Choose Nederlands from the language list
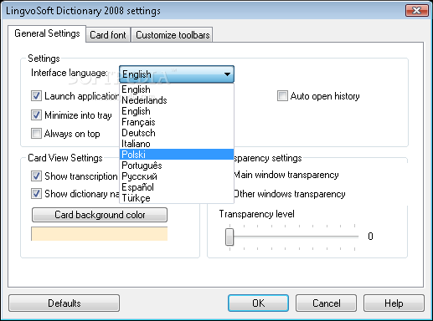 (177, 100)
